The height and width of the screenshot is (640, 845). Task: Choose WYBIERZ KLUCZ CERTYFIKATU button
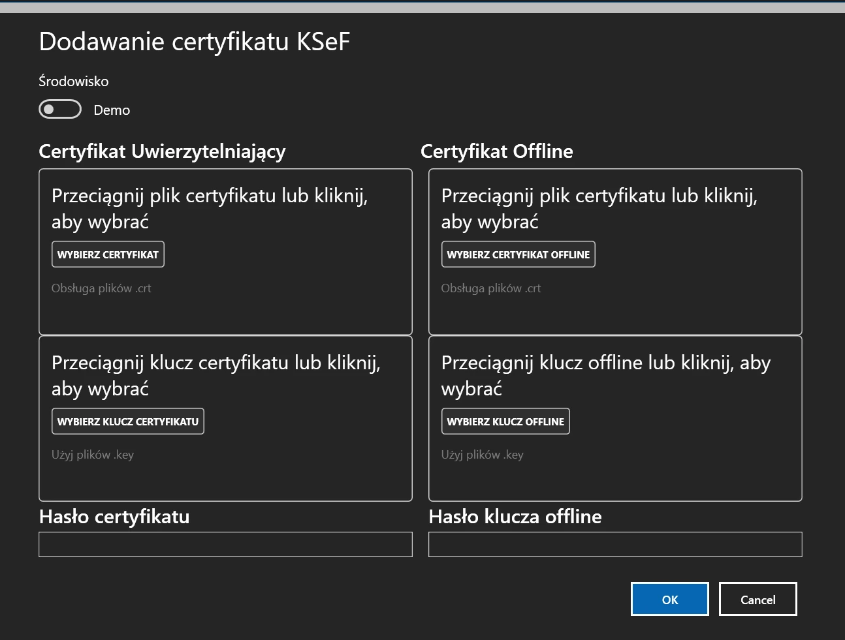coord(128,421)
